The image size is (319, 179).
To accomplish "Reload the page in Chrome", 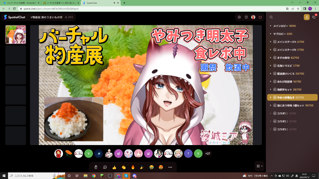I will tap(14, 8).
